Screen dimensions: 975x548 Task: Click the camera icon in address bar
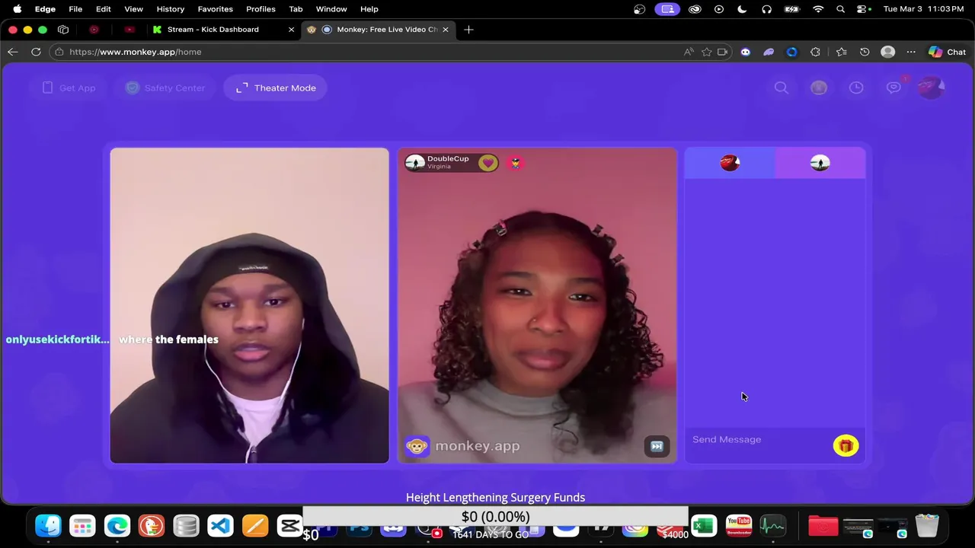click(723, 52)
